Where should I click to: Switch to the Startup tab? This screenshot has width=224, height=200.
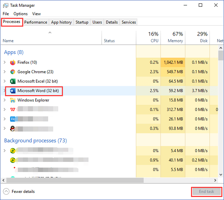pyautogui.click(x=82, y=22)
